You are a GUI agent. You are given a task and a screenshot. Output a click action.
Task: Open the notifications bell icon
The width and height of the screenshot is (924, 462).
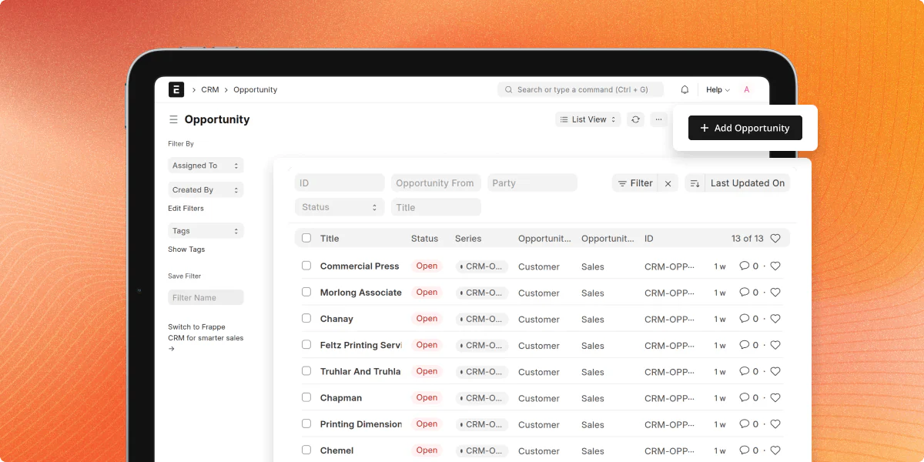coord(685,89)
